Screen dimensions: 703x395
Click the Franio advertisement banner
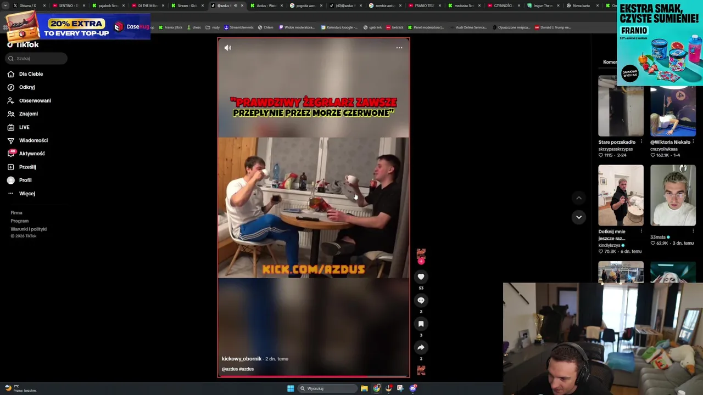[x=659, y=43]
